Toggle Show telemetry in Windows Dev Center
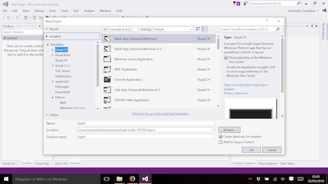The height and width of the screenshot is (184, 328). point(226,57)
